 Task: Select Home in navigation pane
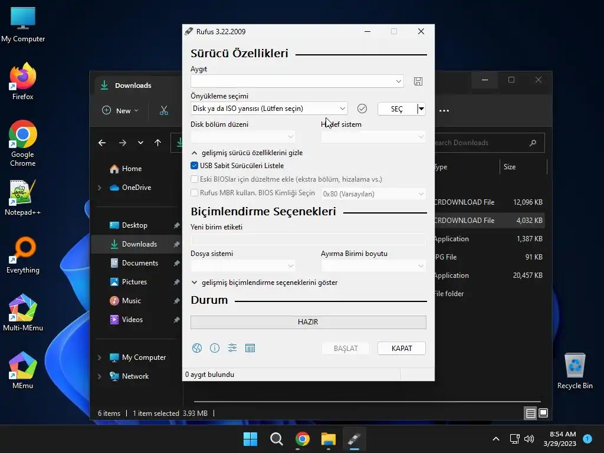point(132,169)
